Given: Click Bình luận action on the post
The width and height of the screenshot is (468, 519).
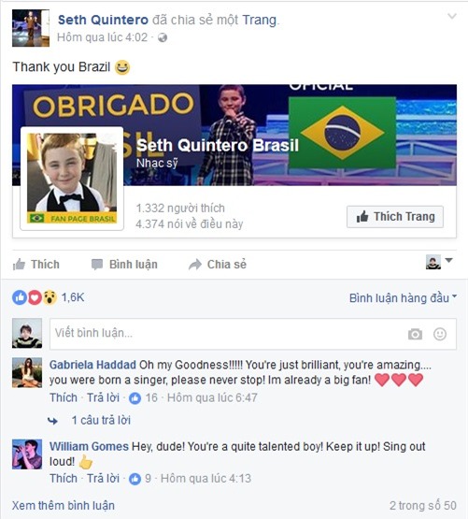Looking at the screenshot, I should pos(124,265).
